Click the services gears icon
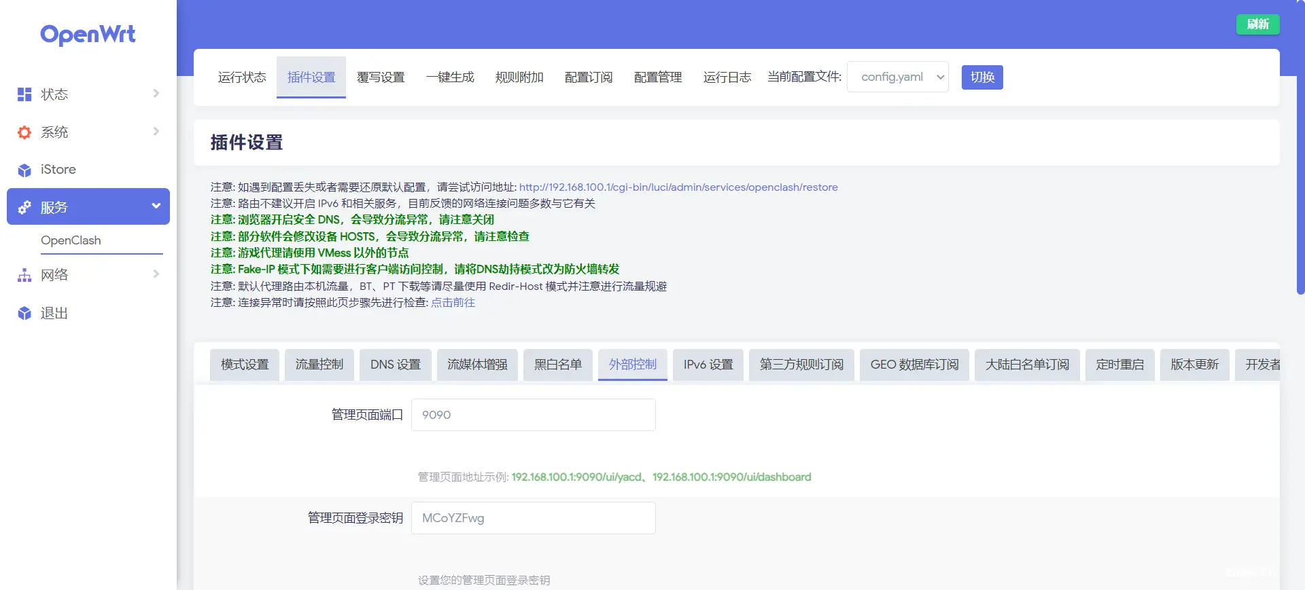The width and height of the screenshot is (1305, 590). pos(24,207)
